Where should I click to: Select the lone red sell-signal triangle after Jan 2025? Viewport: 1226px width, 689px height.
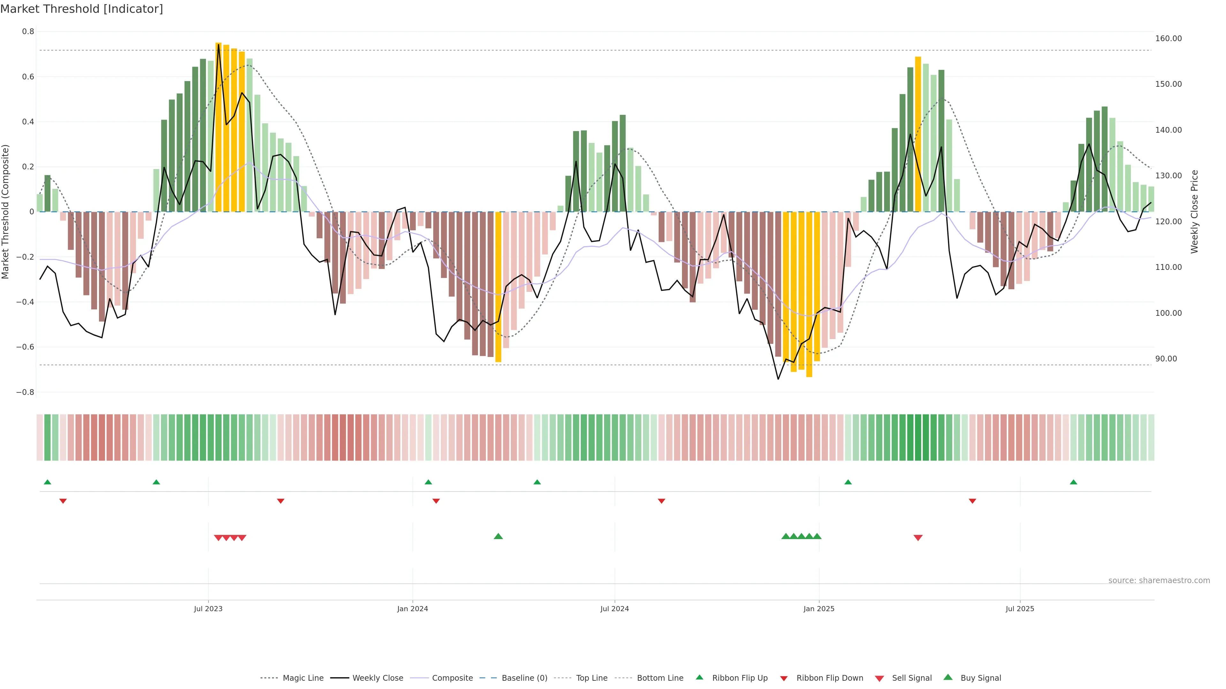point(918,538)
